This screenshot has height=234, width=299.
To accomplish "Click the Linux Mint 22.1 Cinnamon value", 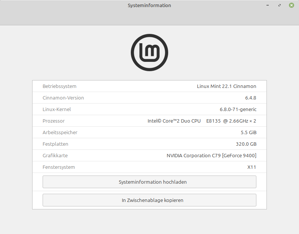I will (226, 86).
